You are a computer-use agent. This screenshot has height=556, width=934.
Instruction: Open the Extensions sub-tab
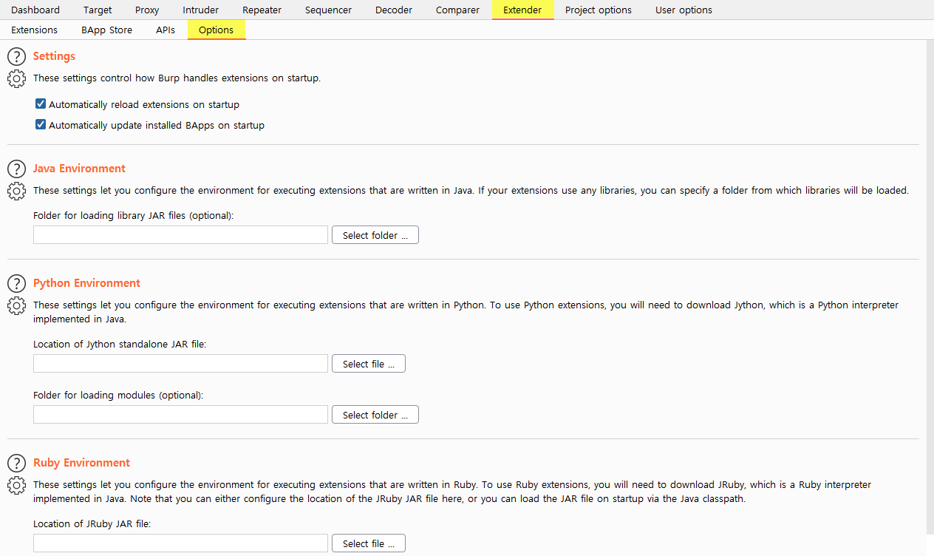(35, 30)
